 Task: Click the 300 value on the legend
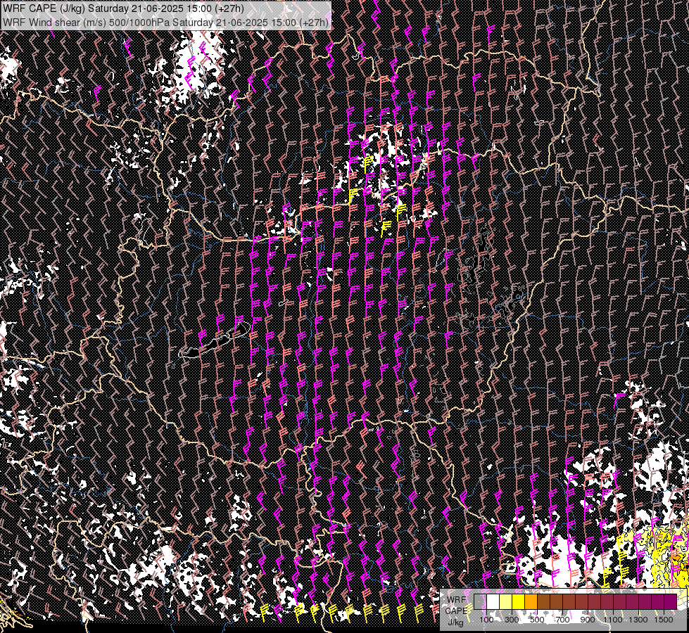pos(512,620)
